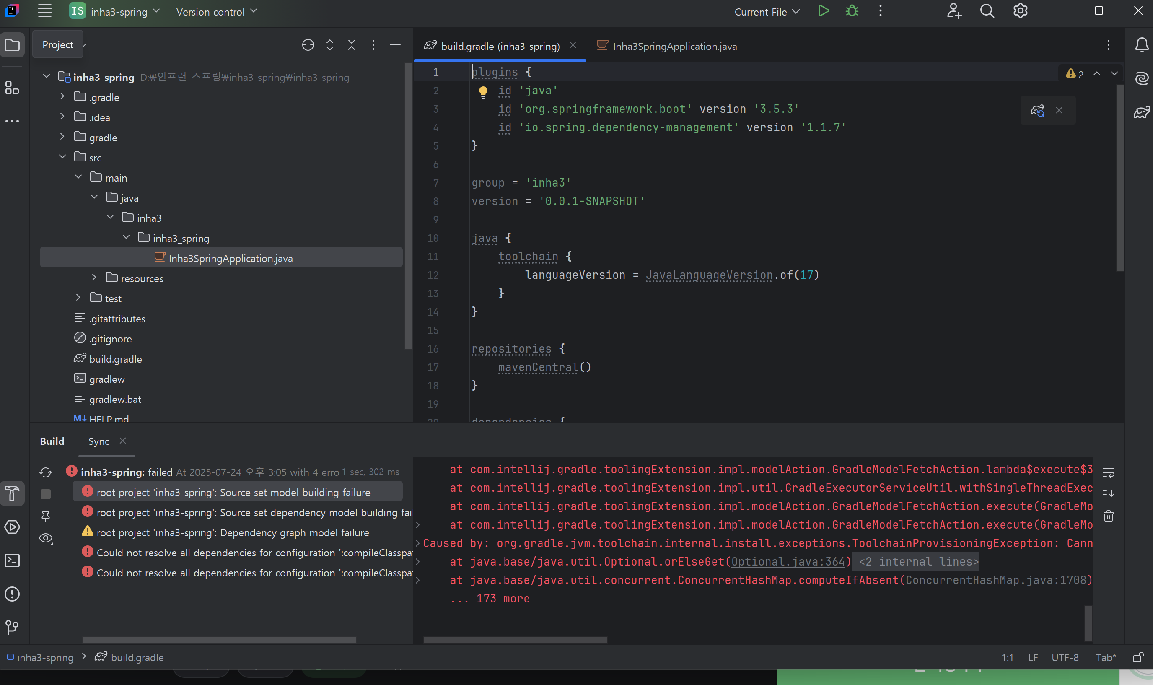Expand .idea folder
Viewport: 1153px width, 685px height.
62,116
